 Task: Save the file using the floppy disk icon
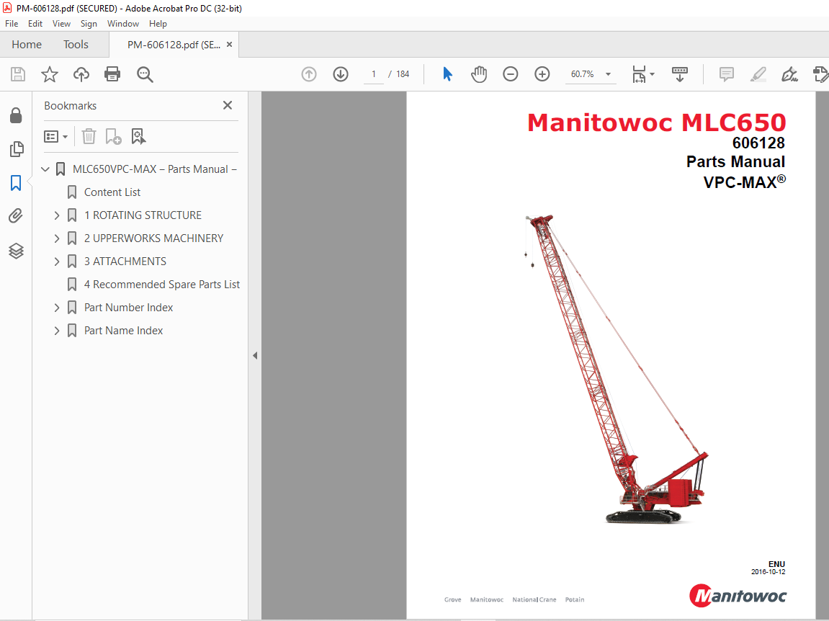[x=18, y=74]
